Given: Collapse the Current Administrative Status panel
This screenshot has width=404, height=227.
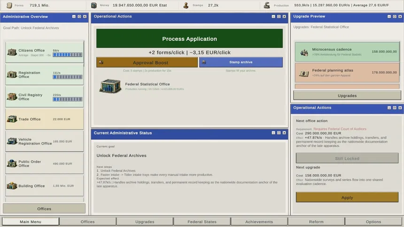Looking at the screenshot, I should pos(273,133).
